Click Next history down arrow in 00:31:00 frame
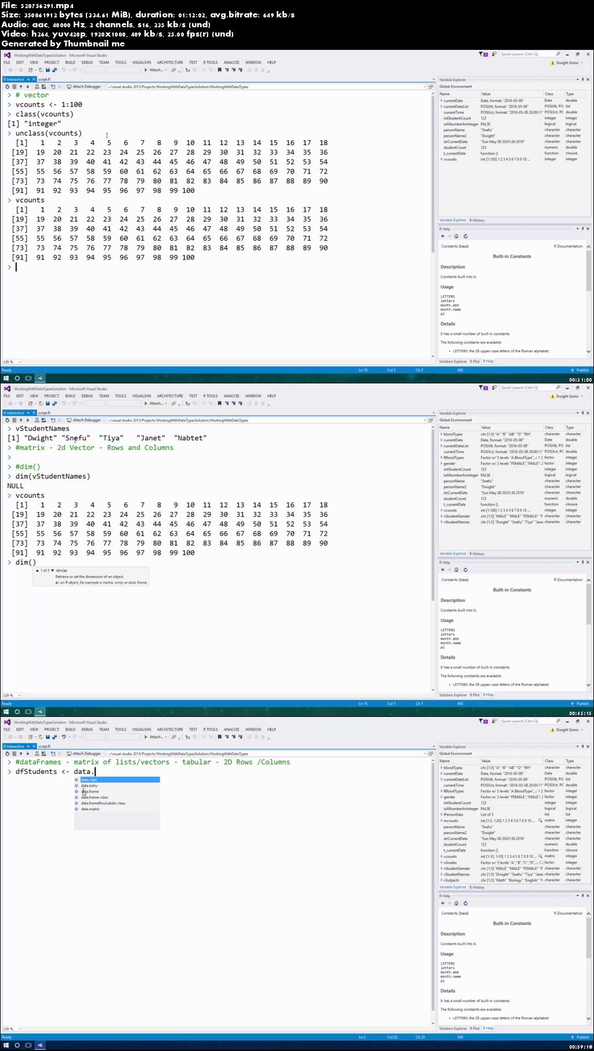Screen dimensions: 594x1051 pyautogui.click(x=27, y=86)
